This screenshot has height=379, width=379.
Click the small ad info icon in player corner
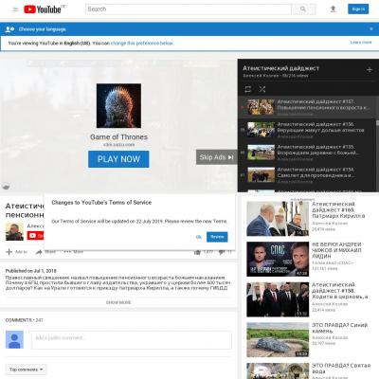6,187
